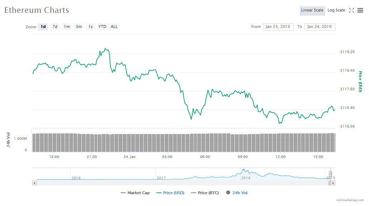The height and width of the screenshot is (206, 369).
Task: Select the 1d zoom range
Action: coord(43,27)
